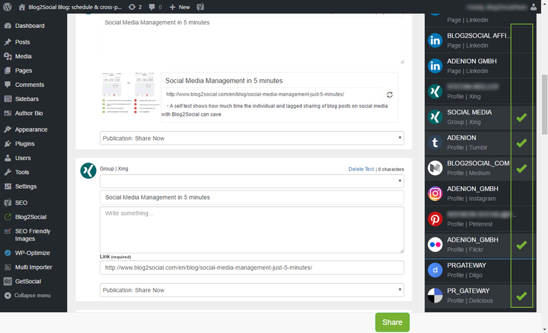Select the ADENION Tumblr icon

435,142
